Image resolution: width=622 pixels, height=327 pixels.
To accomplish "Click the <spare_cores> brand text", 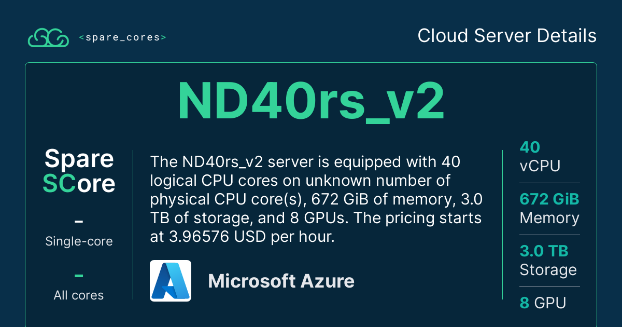I will [x=123, y=37].
